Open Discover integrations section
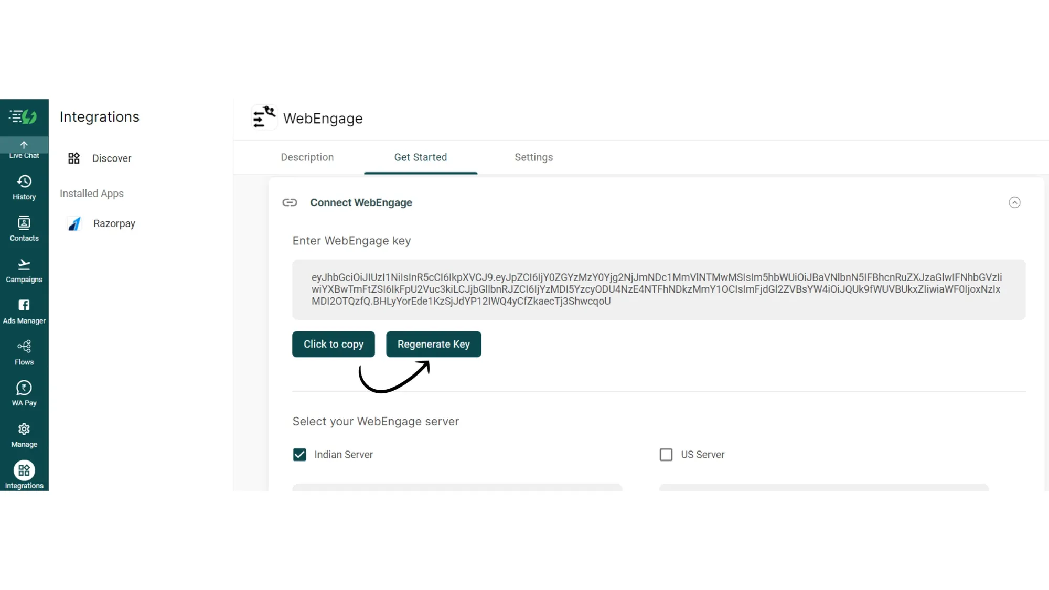Viewport: 1049px width, 590px height. click(x=112, y=158)
